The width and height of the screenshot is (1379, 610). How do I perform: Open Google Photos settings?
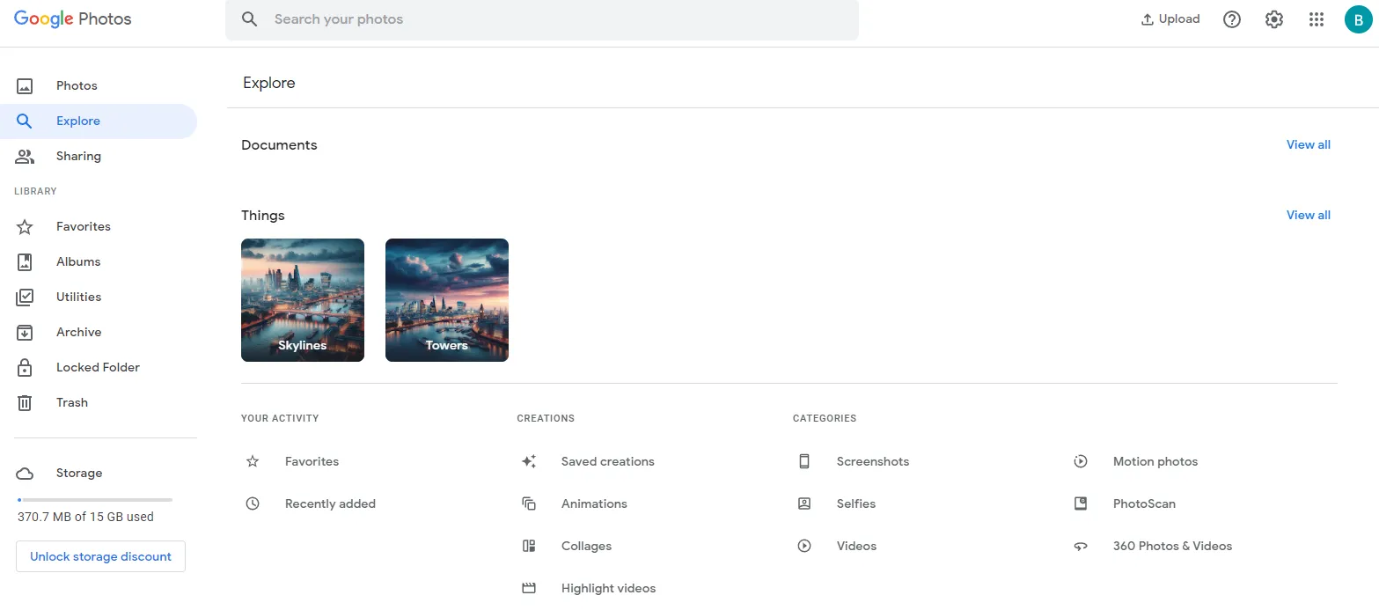(1273, 18)
